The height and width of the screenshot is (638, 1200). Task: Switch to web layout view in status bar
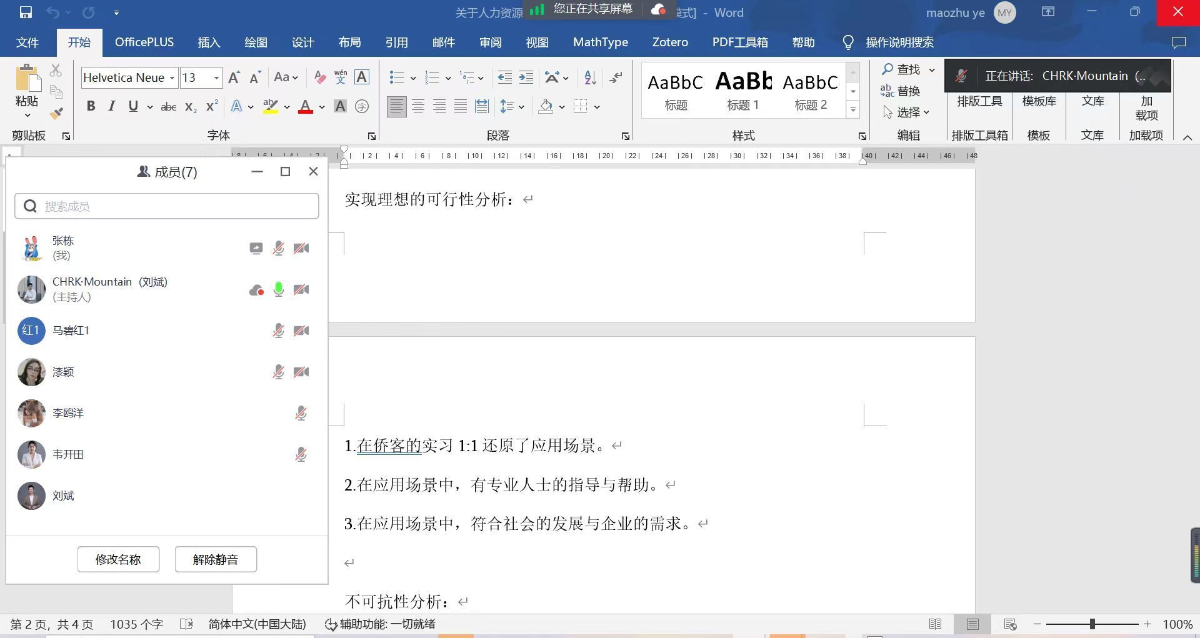click(1010, 624)
